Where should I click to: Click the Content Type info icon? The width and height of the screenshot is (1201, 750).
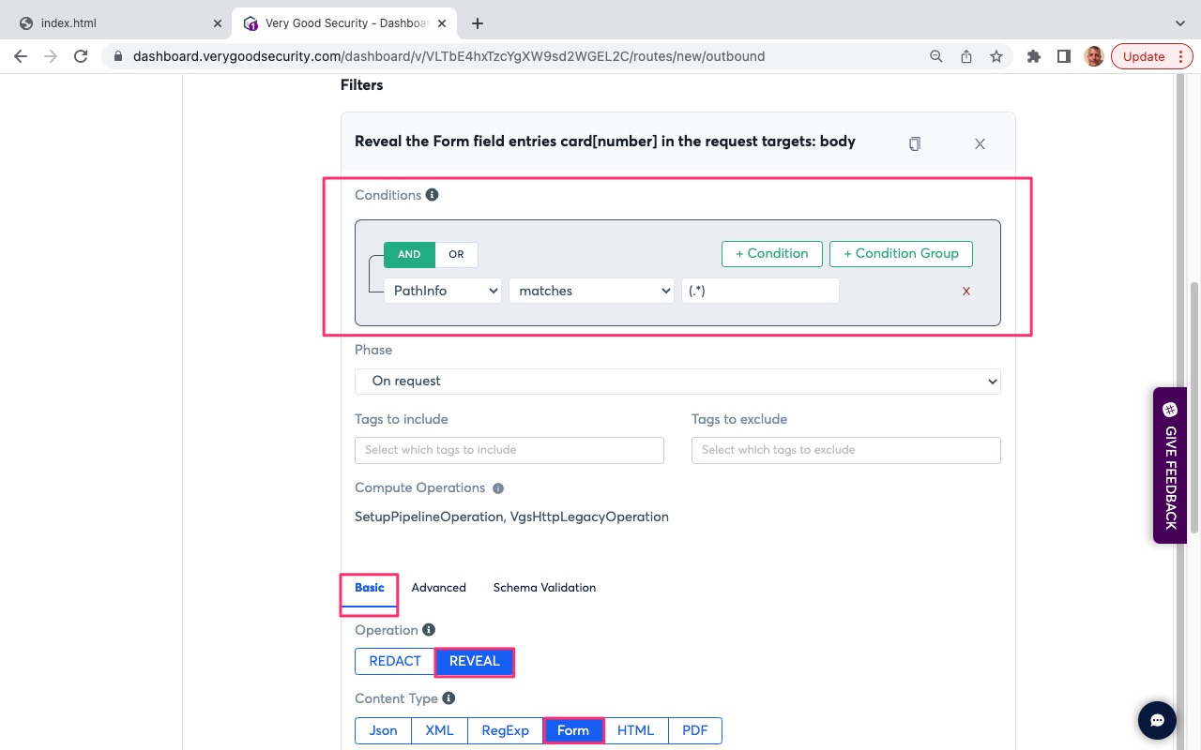point(448,698)
